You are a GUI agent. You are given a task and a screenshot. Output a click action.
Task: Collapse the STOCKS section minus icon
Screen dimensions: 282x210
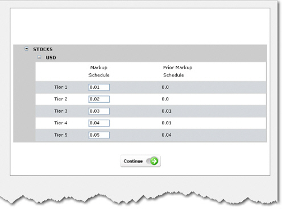(x=27, y=49)
